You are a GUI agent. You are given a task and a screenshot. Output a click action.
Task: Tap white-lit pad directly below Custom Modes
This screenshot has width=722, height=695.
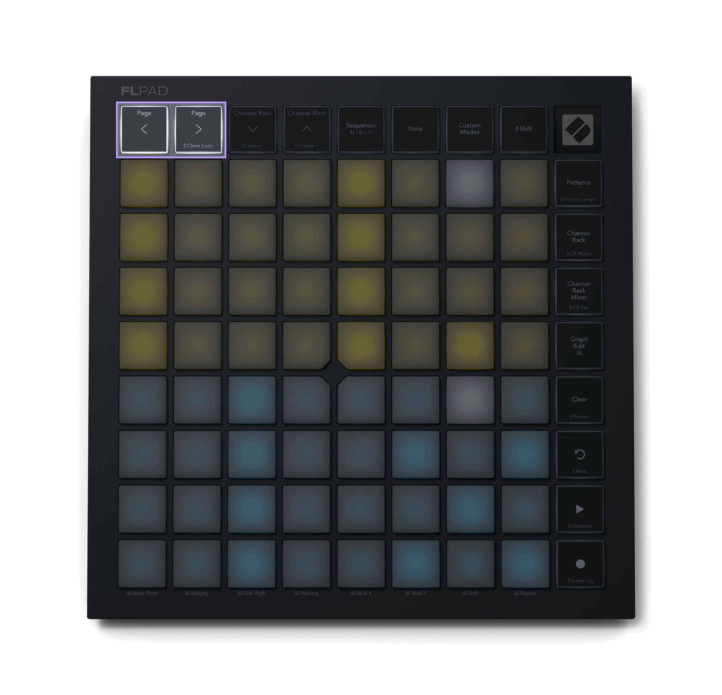point(469,183)
